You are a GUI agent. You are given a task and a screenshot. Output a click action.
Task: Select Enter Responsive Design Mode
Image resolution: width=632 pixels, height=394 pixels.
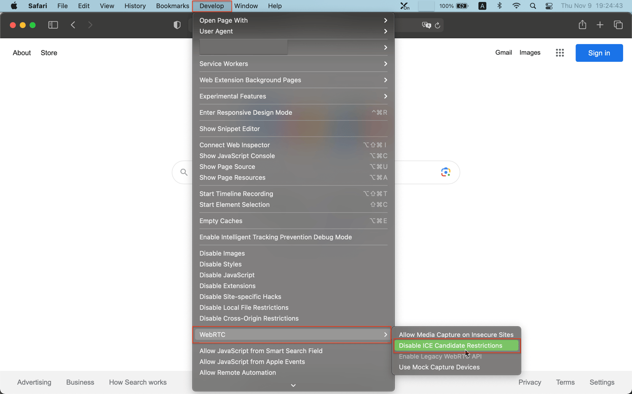(293, 113)
